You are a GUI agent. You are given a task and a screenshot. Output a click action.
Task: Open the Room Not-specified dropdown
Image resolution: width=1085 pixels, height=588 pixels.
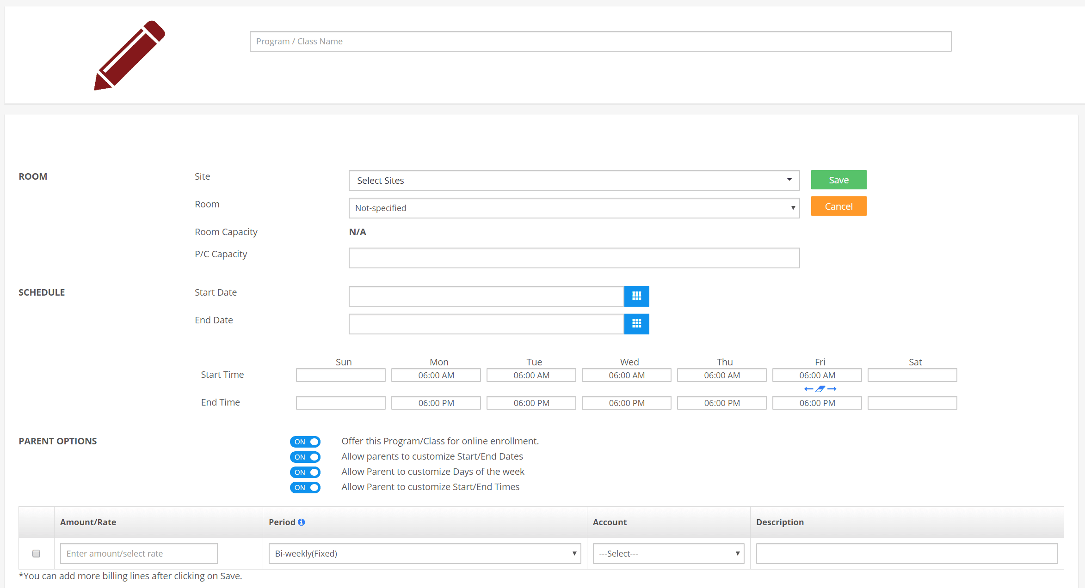point(573,208)
